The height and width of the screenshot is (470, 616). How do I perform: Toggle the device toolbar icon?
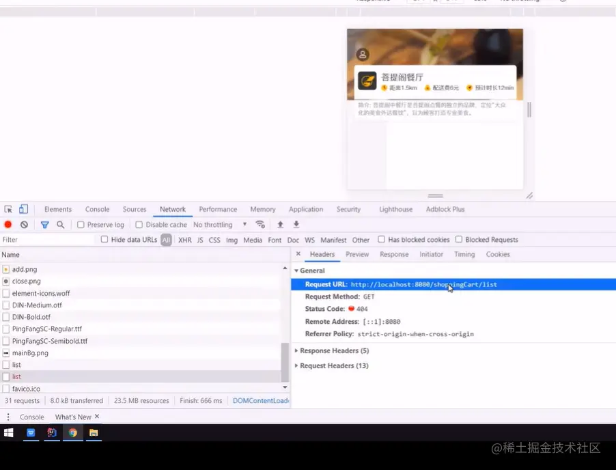24,209
